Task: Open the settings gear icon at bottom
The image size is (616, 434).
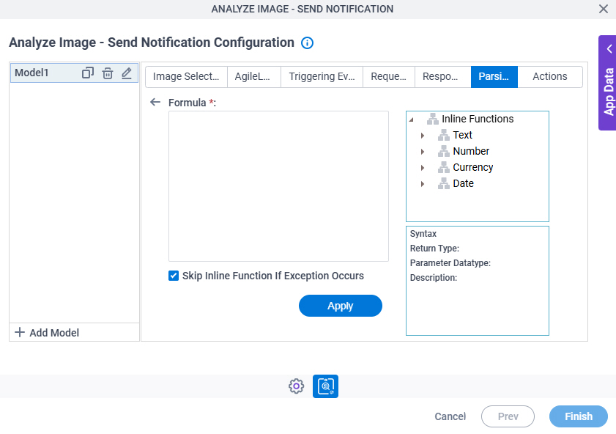Action: 296,386
